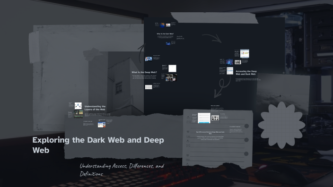Click the title "Exploring the Dark Web and Deep Web"
Image resolution: width=333 pixels, height=187 pixels.
98,145
